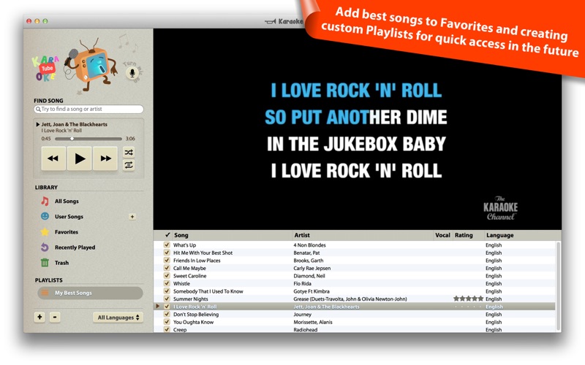Toggle repeat mode icon
Viewport: 585px width, 365px height.
click(x=129, y=165)
